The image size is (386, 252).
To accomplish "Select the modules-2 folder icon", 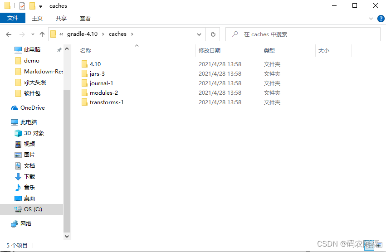I will click(x=84, y=92).
